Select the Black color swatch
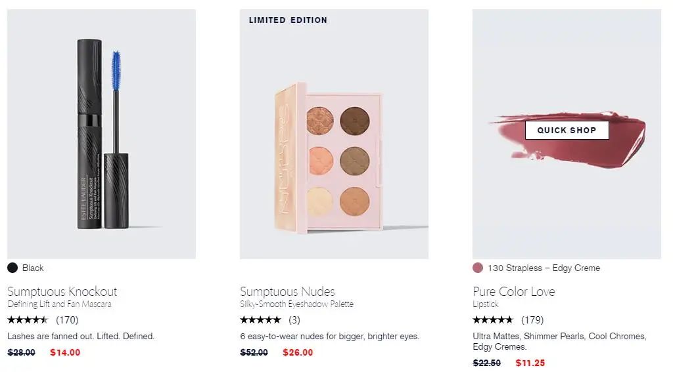This screenshot has height=372, width=673. 12,268
